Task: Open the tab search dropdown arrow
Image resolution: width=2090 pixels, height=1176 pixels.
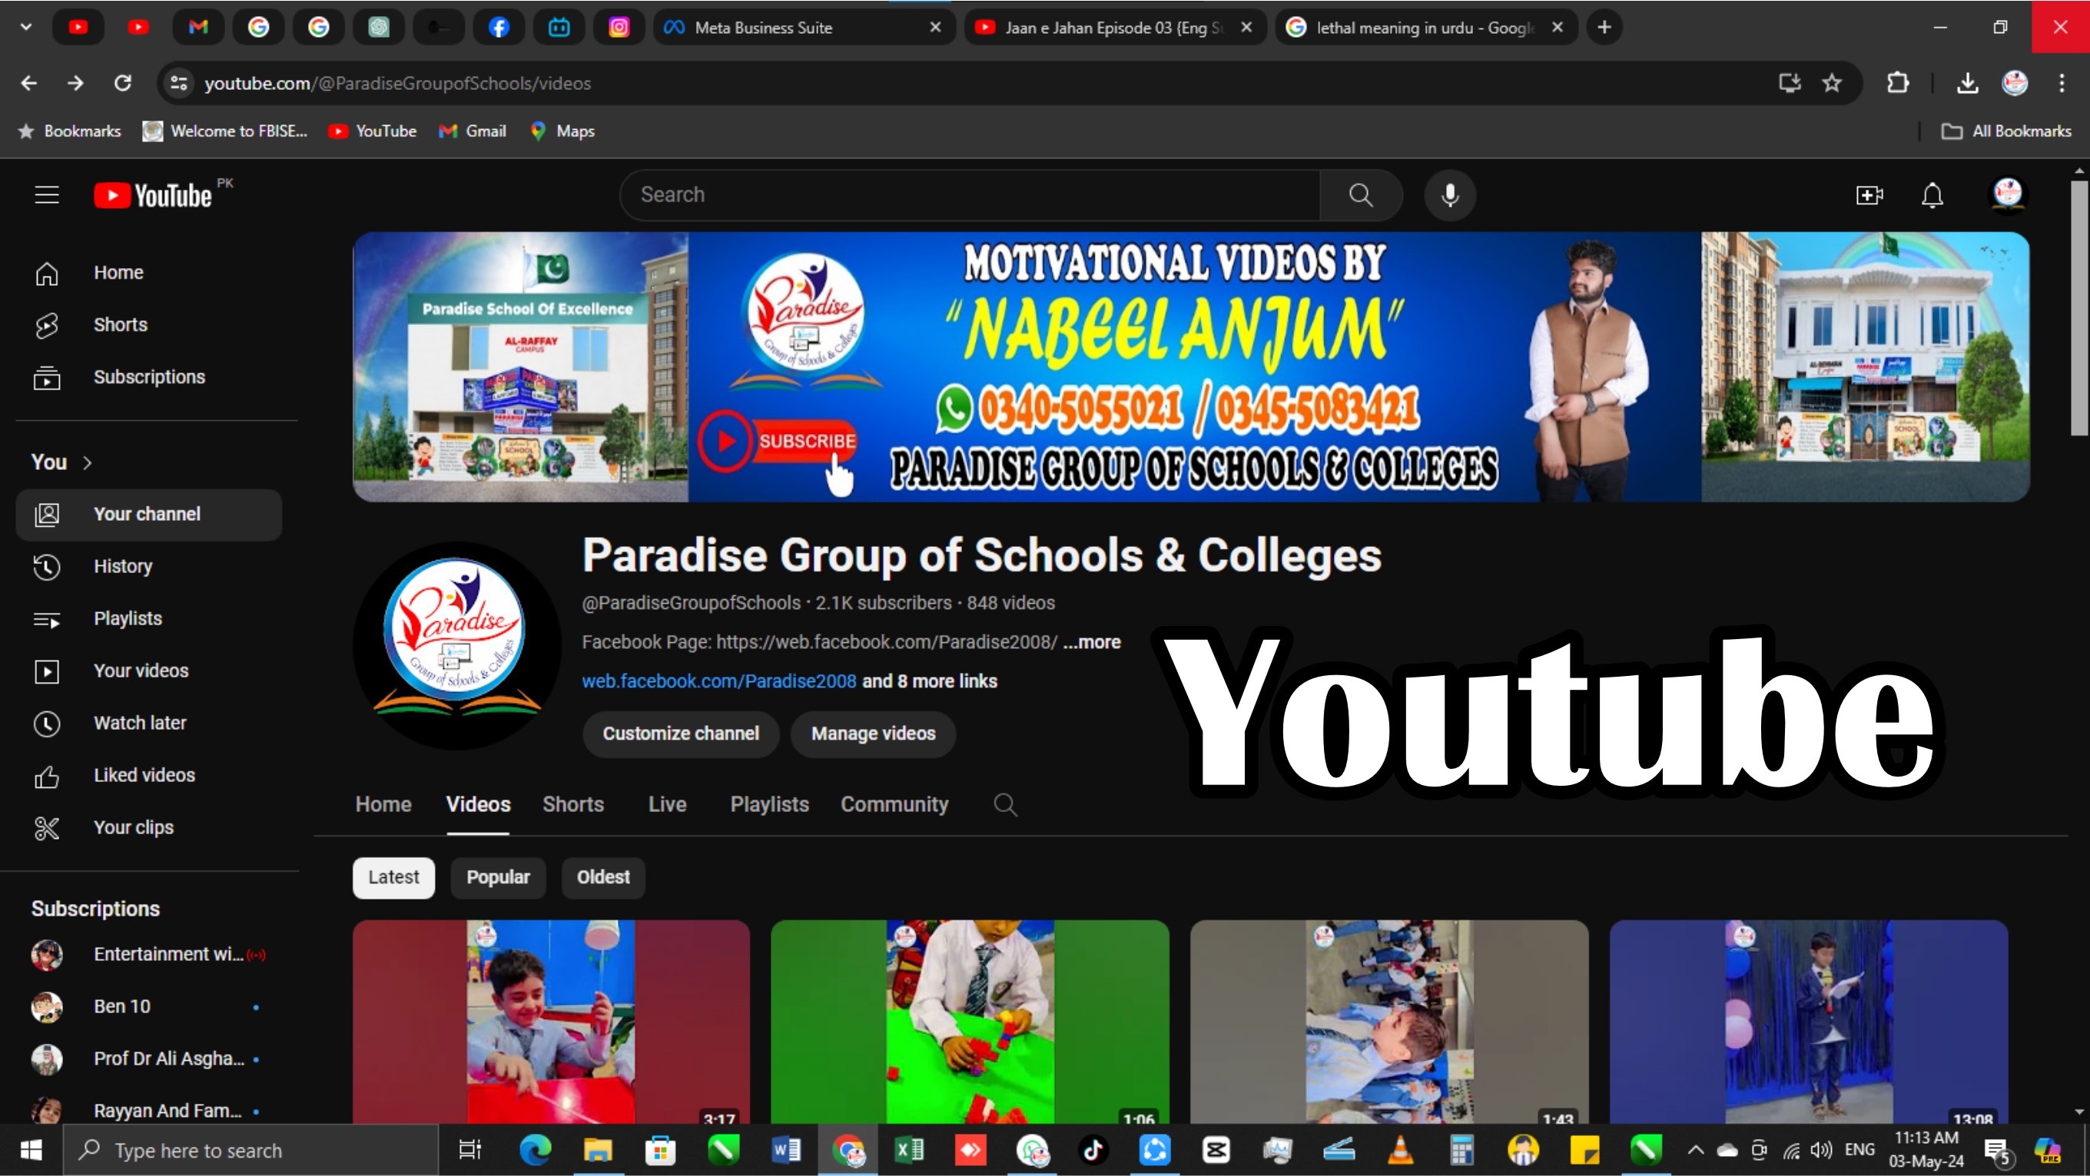Action: point(26,27)
